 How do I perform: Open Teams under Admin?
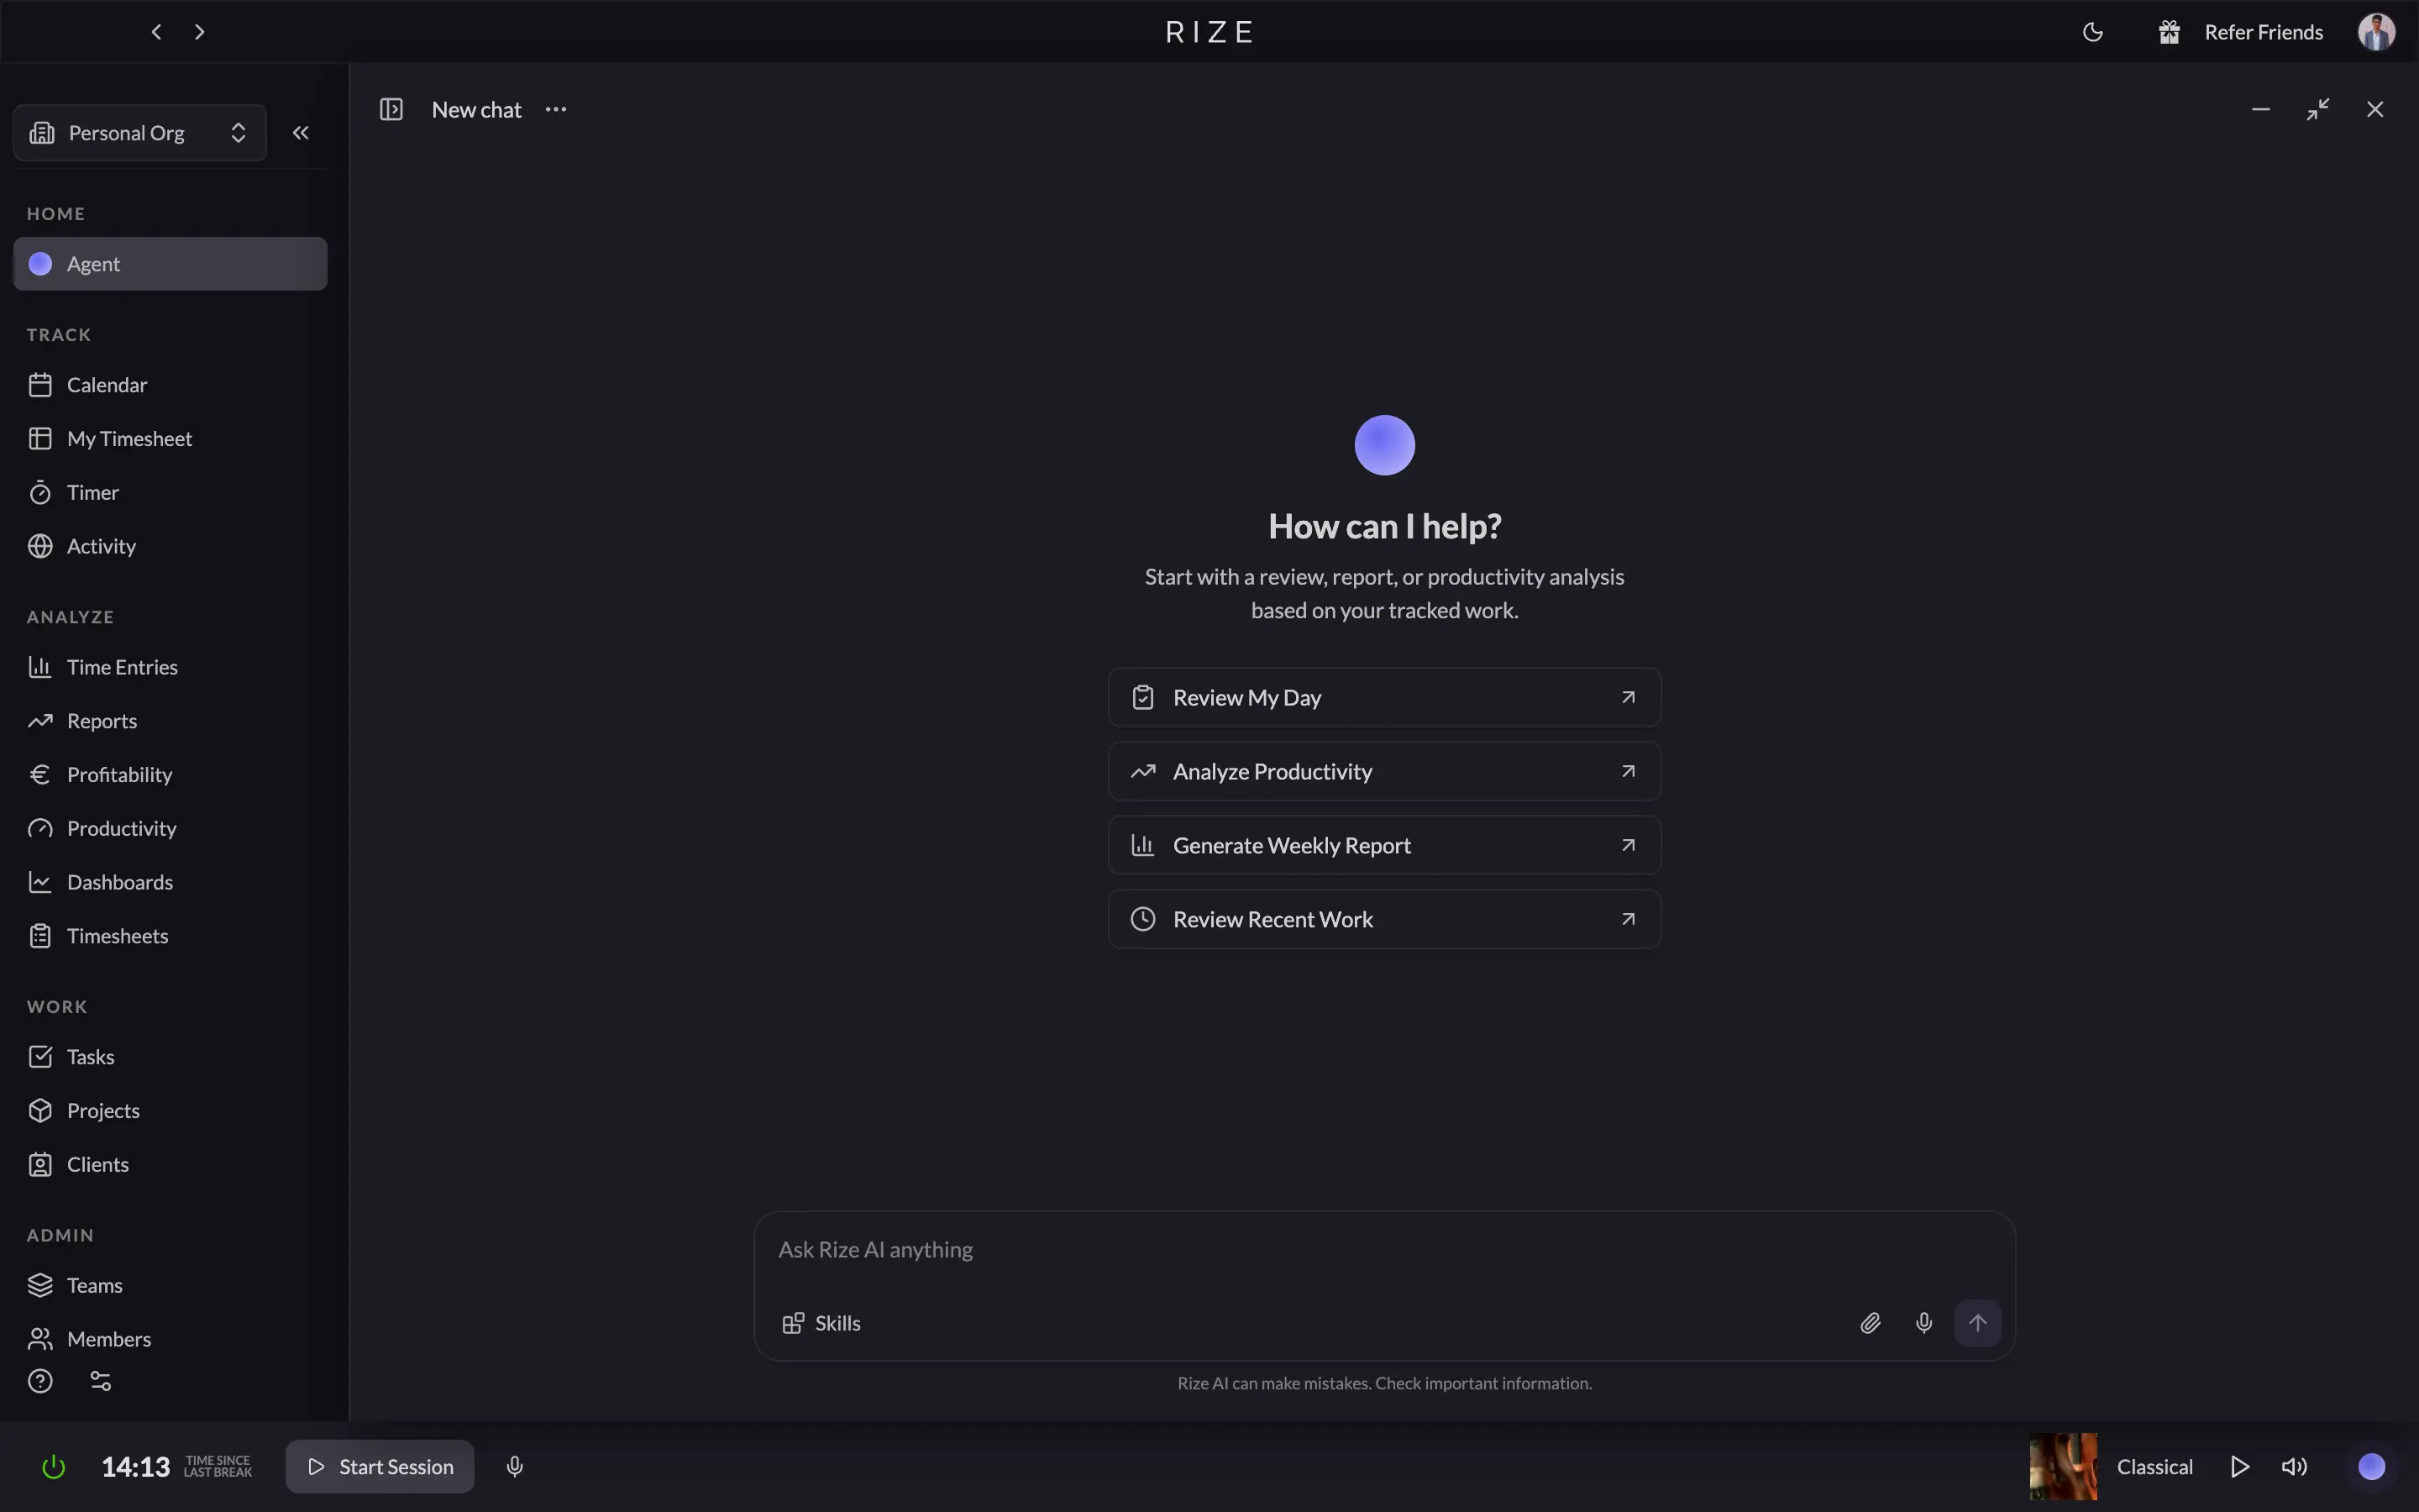click(170, 1286)
